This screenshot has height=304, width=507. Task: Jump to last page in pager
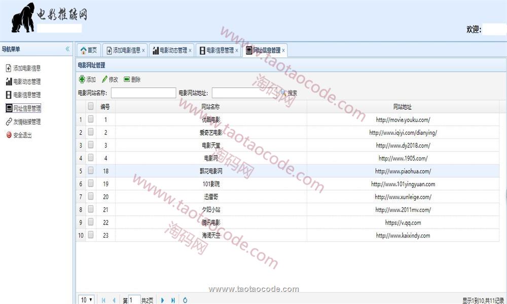(173, 300)
